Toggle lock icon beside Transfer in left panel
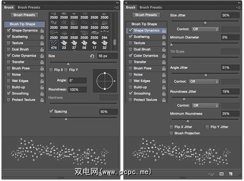This screenshot has width=244, height=181. tap(42, 62)
